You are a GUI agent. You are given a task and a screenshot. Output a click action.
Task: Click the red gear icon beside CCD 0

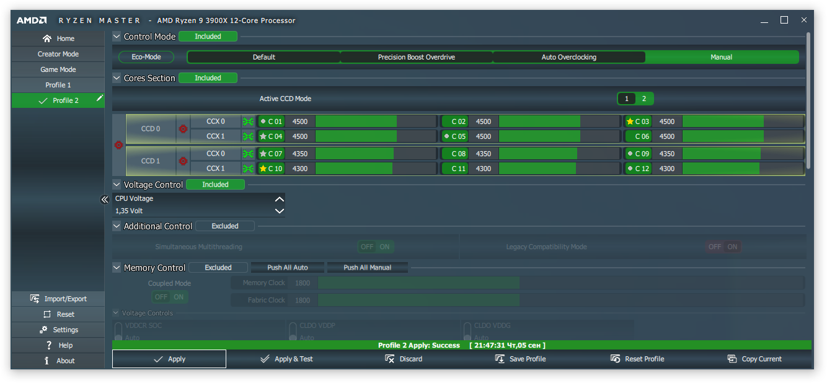pyautogui.click(x=183, y=129)
